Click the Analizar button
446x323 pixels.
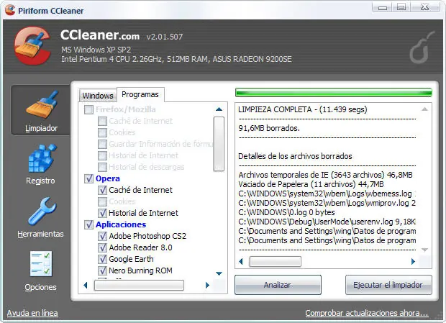pos(278,285)
